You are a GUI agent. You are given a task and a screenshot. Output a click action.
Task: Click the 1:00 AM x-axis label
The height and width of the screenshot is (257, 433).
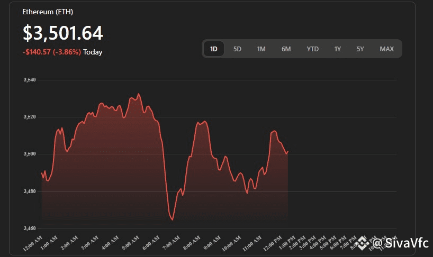point(49,243)
